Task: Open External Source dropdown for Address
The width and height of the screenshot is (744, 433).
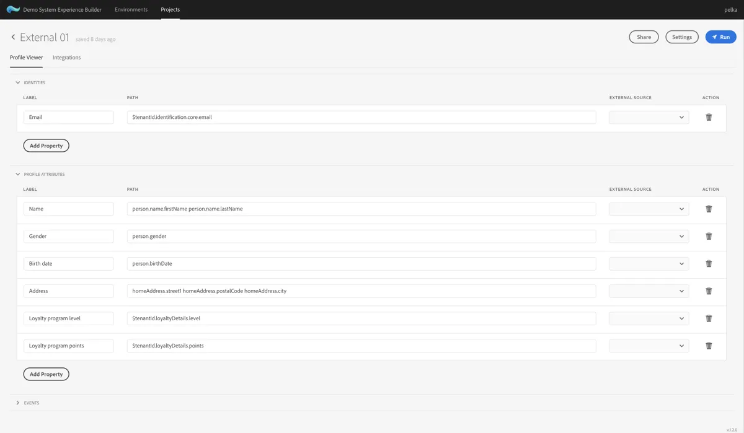Action: point(649,291)
